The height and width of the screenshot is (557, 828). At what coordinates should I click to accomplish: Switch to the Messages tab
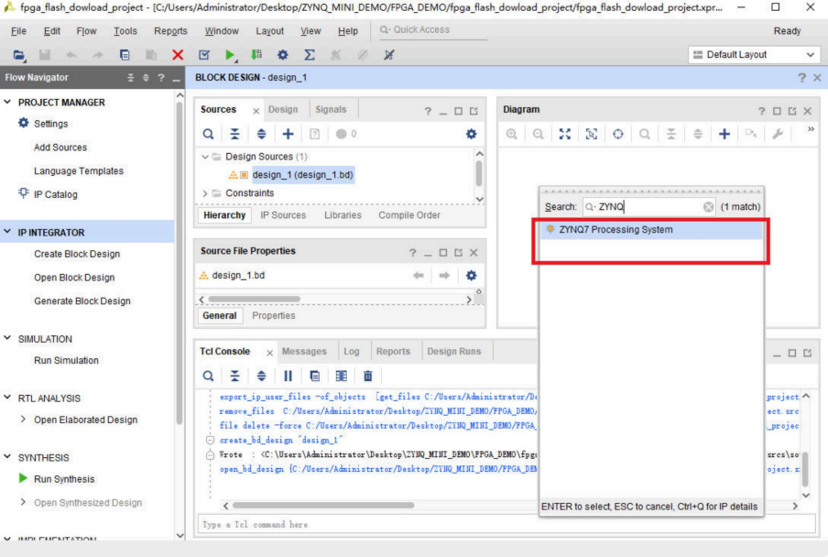coord(303,352)
